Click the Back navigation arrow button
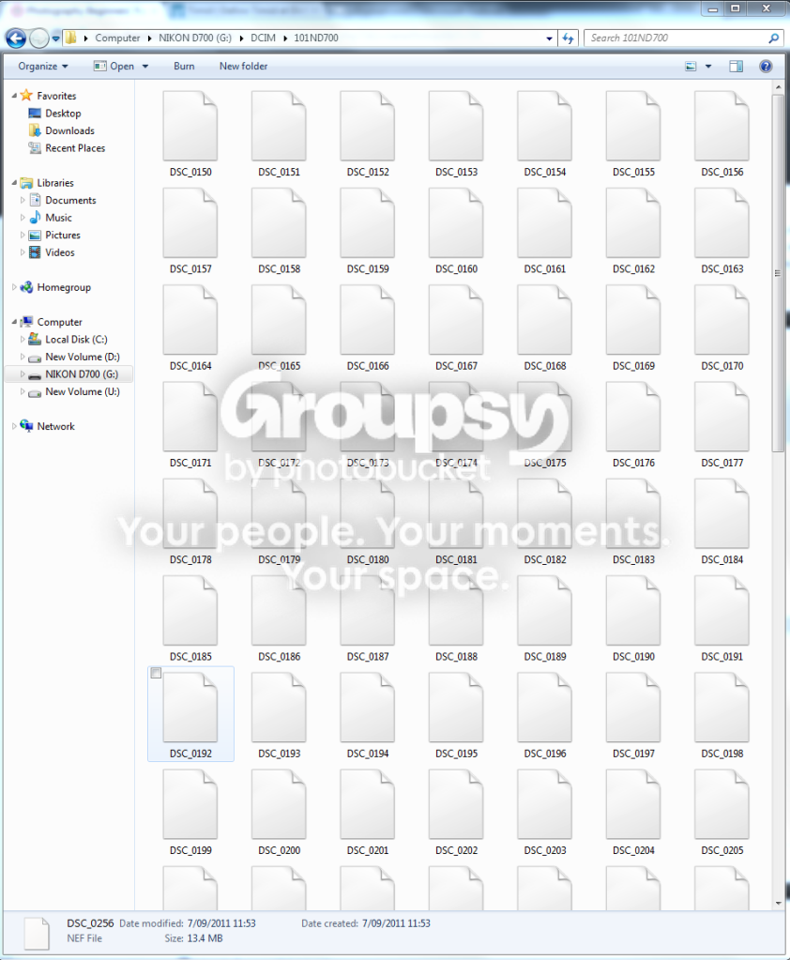 point(17,38)
